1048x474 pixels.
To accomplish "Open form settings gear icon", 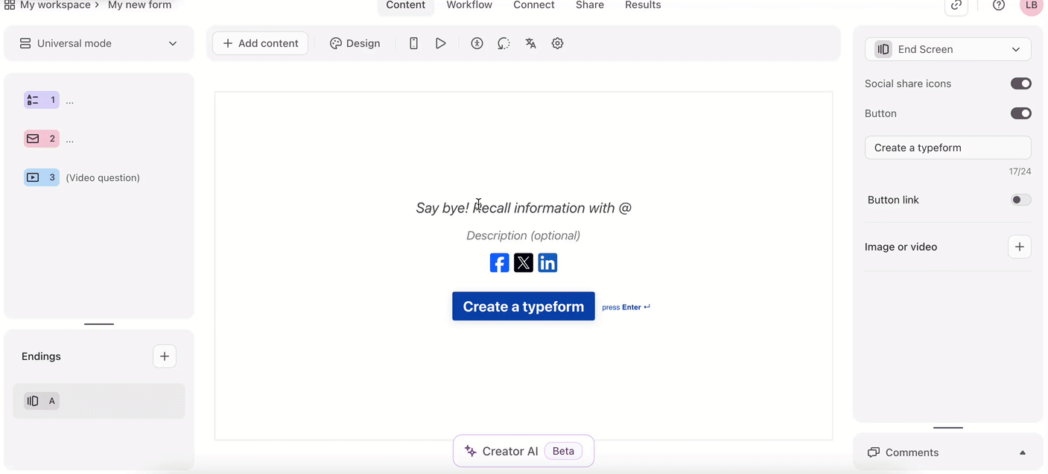I will click(557, 43).
